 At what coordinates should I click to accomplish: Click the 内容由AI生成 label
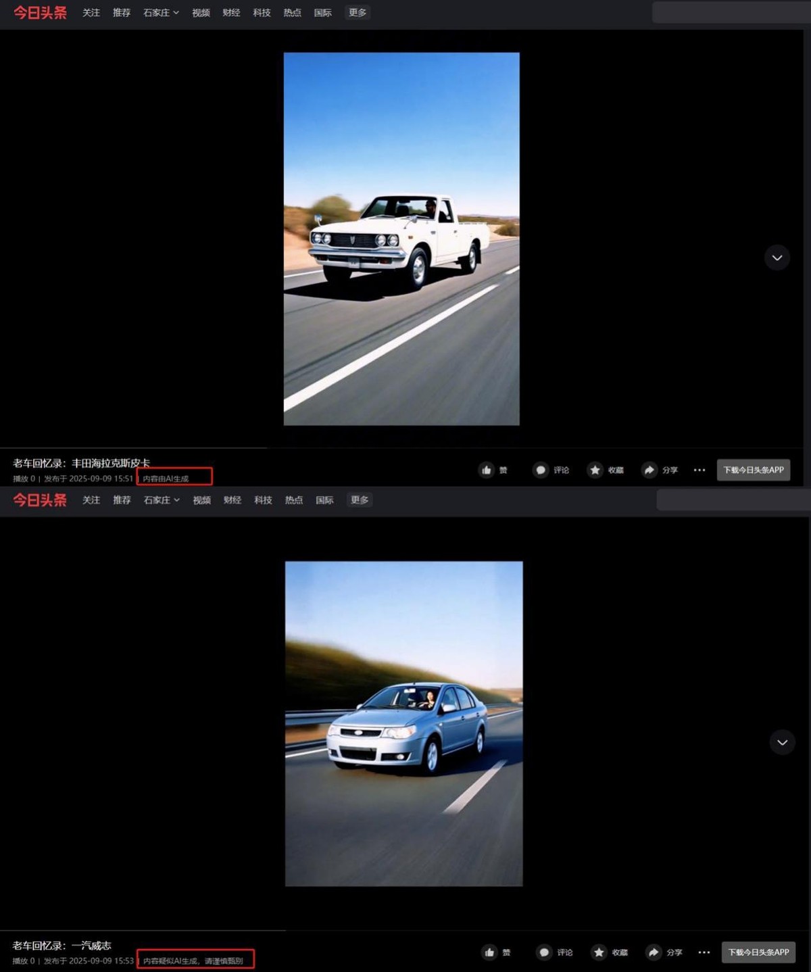(x=166, y=479)
